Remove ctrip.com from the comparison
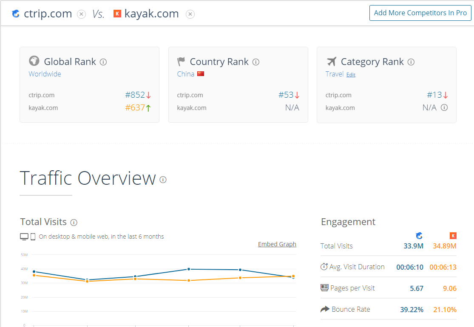Image resolution: width=474 pixels, height=327 pixels. point(81,14)
